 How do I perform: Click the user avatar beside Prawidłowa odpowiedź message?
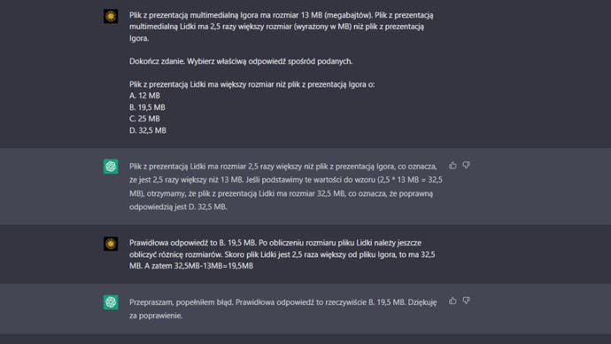111,244
